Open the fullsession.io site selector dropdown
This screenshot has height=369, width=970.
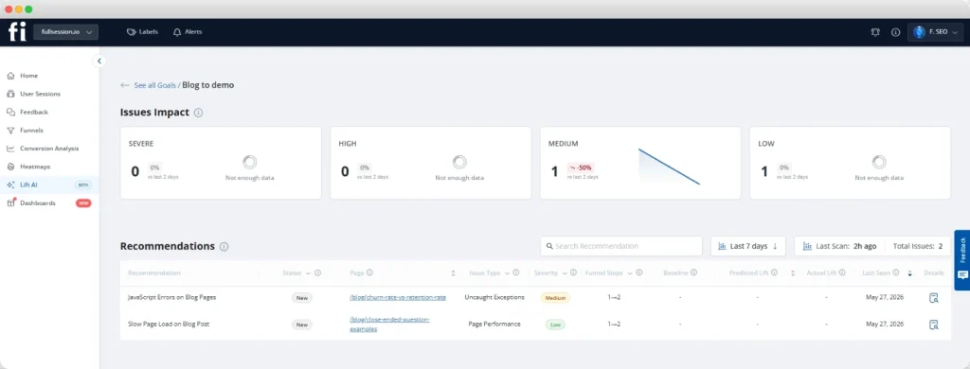click(x=65, y=31)
